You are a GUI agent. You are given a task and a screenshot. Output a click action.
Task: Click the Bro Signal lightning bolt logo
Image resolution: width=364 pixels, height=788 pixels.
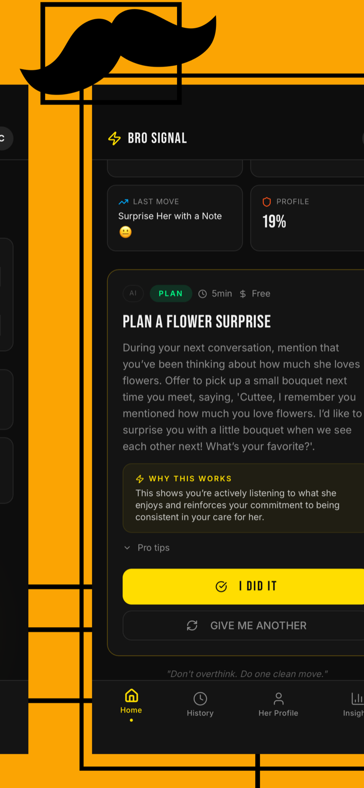[x=115, y=138]
